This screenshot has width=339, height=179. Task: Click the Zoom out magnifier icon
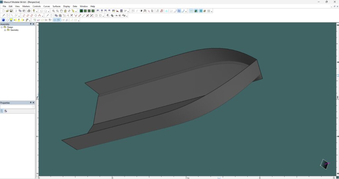coord(57,11)
